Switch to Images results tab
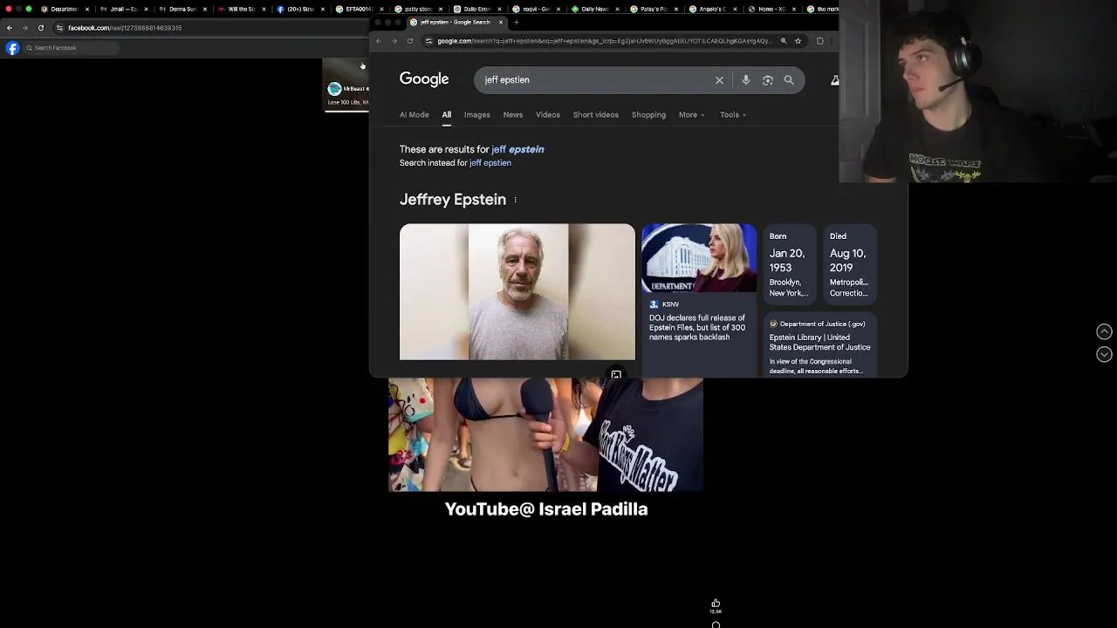This screenshot has width=1117, height=628. (x=476, y=115)
